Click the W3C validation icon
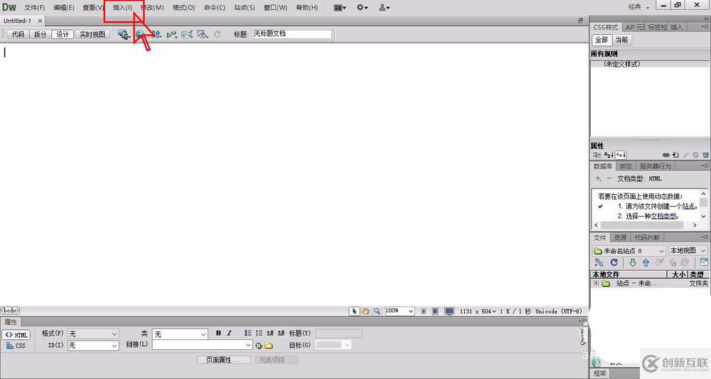Image resolution: width=711 pixels, height=379 pixels. [171, 34]
